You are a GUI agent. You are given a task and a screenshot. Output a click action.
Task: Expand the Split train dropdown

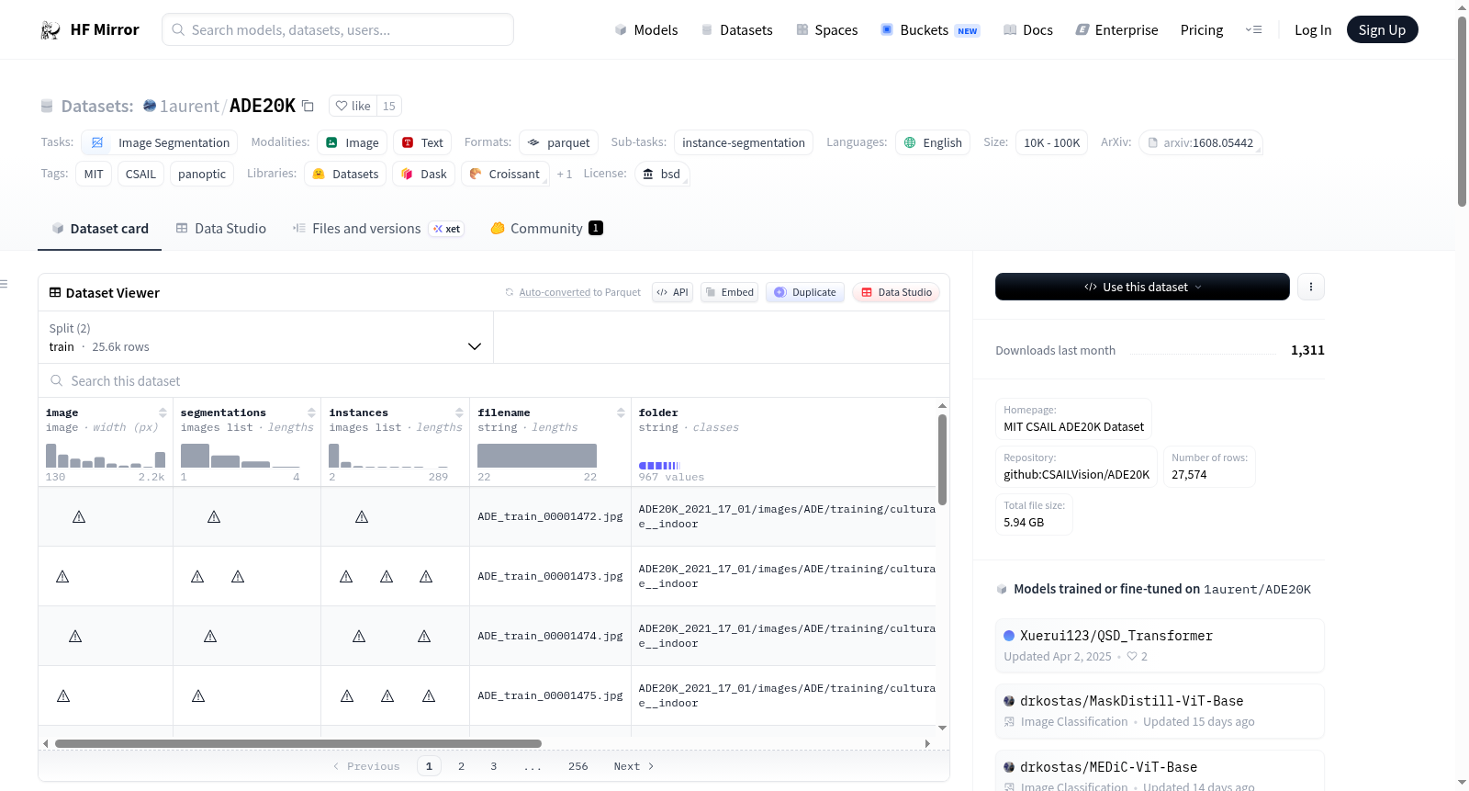265,337
